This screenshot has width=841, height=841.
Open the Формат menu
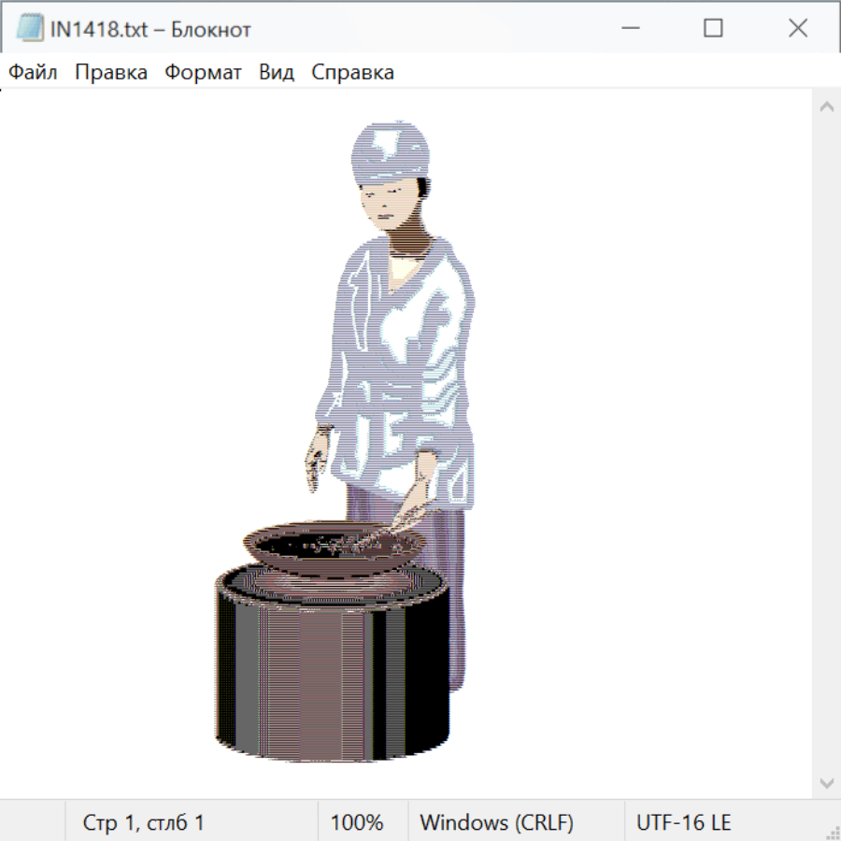tap(203, 73)
